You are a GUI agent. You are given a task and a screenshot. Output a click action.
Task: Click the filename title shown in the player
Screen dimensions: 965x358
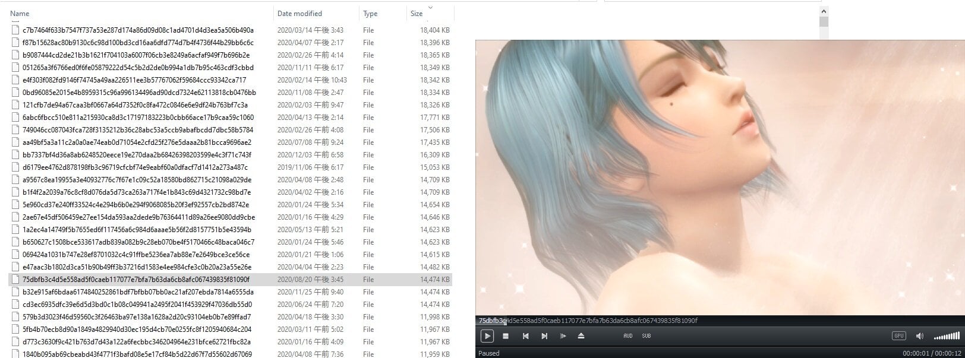[588, 321]
